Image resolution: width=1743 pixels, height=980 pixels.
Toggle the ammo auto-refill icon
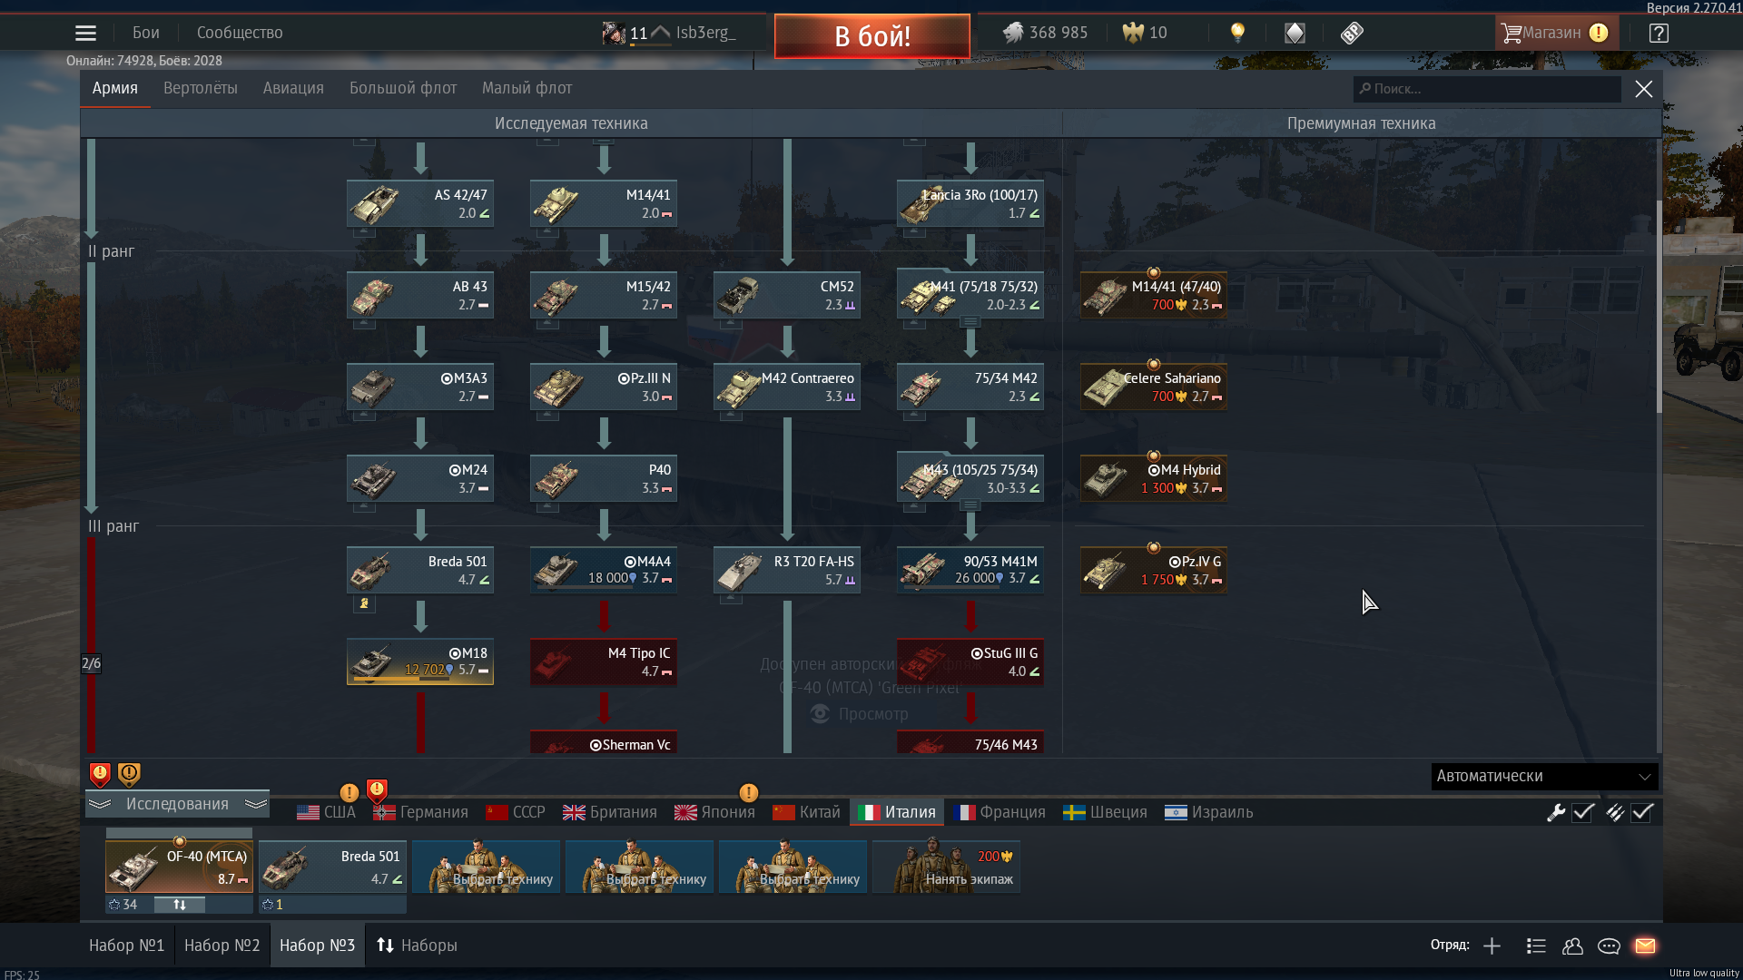(1614, 812)
